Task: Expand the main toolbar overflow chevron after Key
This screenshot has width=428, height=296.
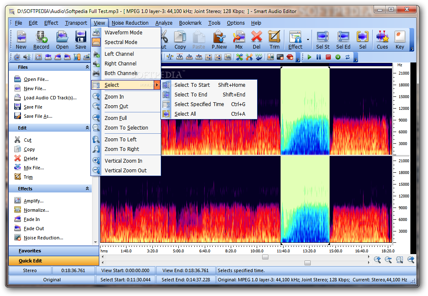Action: point(412,49)
